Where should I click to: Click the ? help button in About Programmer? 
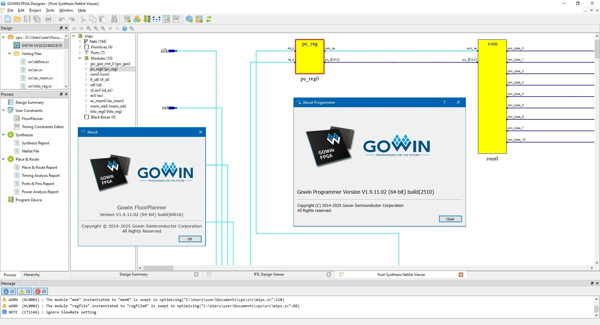pyautogui.click(x=444, y=102)
